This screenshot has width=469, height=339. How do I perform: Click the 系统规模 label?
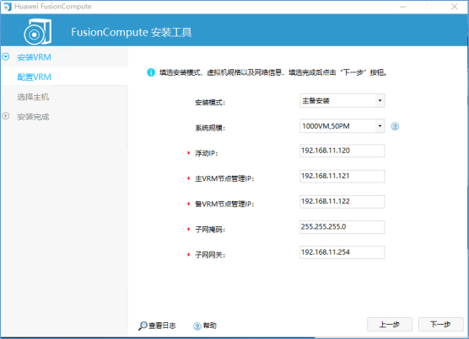[x=210, y=128]
